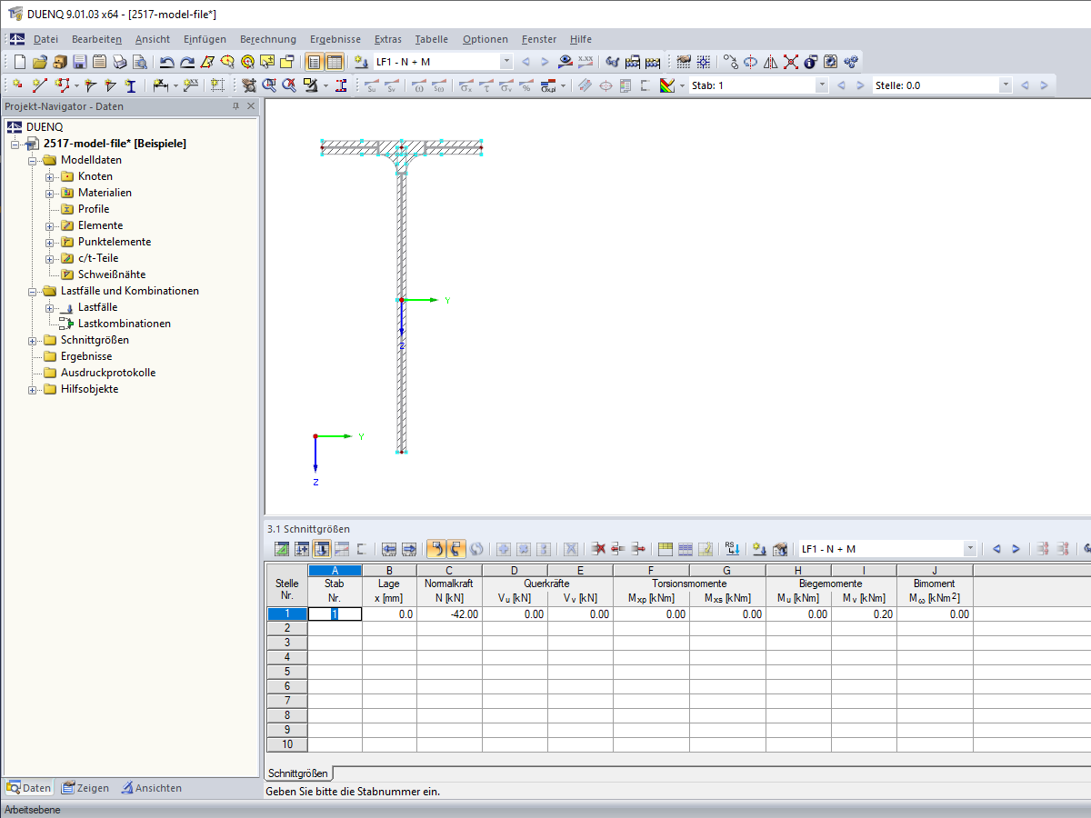Select Profile in the navigator tree
Screen dimensions: 1091x818
[x=94, y=209]
